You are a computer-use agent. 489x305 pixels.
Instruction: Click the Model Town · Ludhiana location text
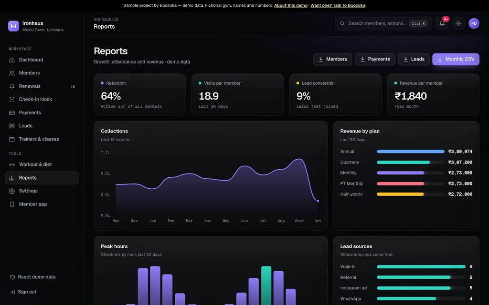pyautogui.click(x=43, y=30)
